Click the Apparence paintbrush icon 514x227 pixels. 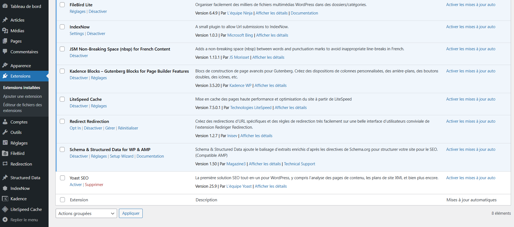pyautogui.click(x=5, y=66)
